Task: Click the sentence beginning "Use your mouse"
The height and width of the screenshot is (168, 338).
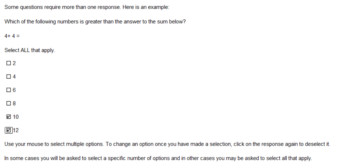Action: pyautogui.click(x=167, y=144)
